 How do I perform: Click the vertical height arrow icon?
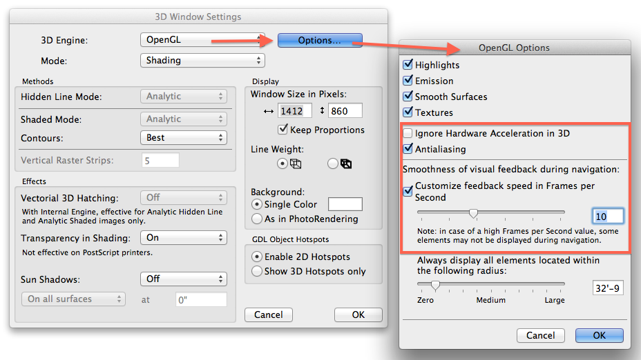coord(321,110)
